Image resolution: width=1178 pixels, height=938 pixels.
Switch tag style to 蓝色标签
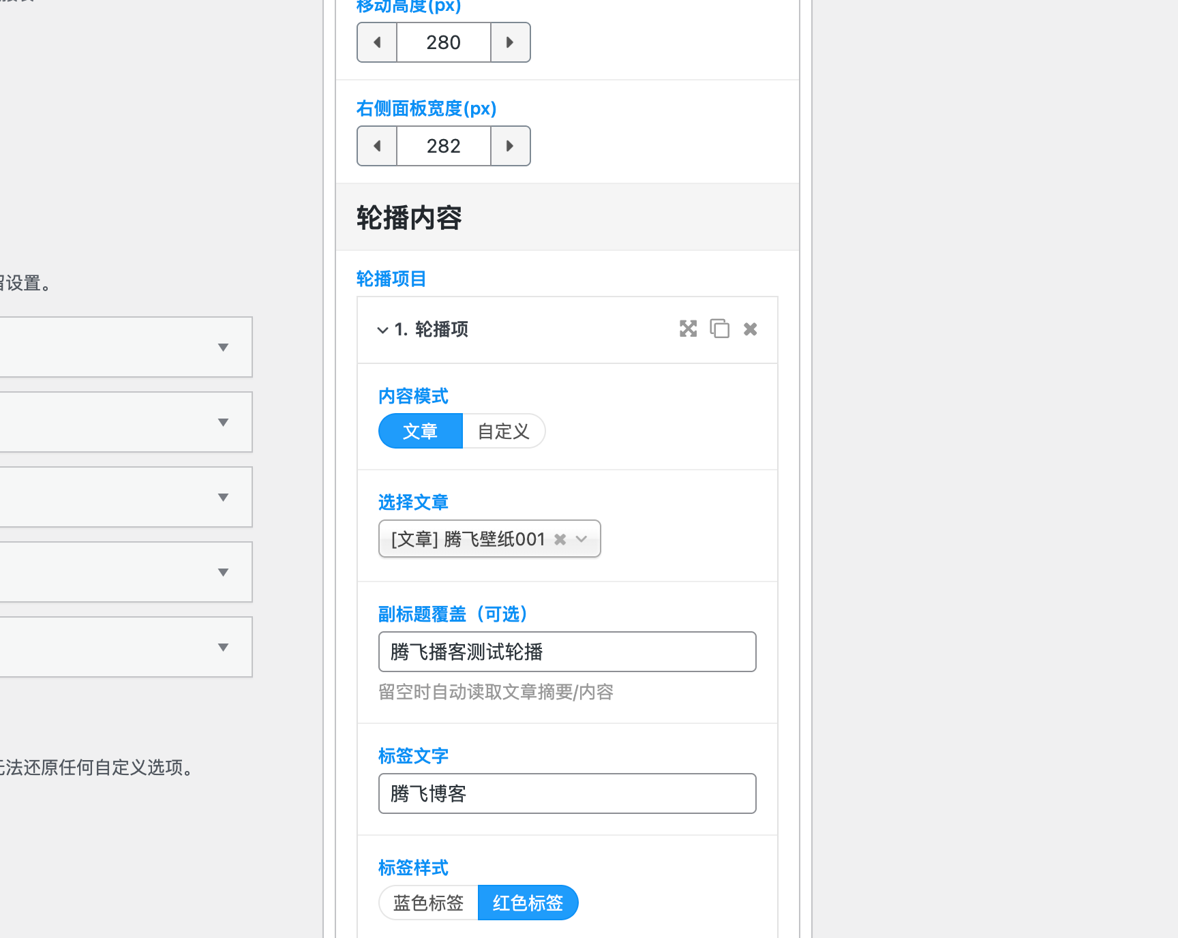pyautogui.click(x=427, y=902)
